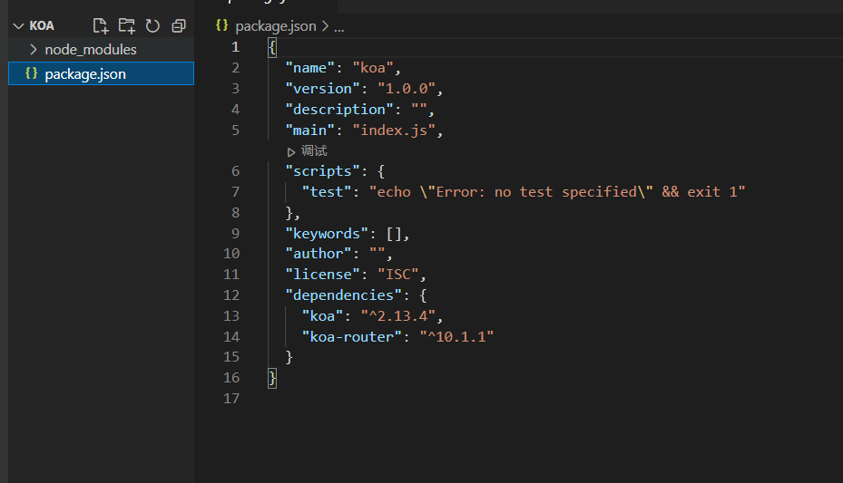Click the "keywords" key text
This screenshot has width=843, height=483.
coord(327,234)
